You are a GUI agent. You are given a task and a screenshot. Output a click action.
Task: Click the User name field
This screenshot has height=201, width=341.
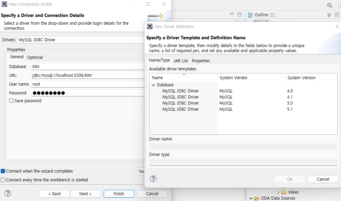pyautogui.click(x=88, y=84)
